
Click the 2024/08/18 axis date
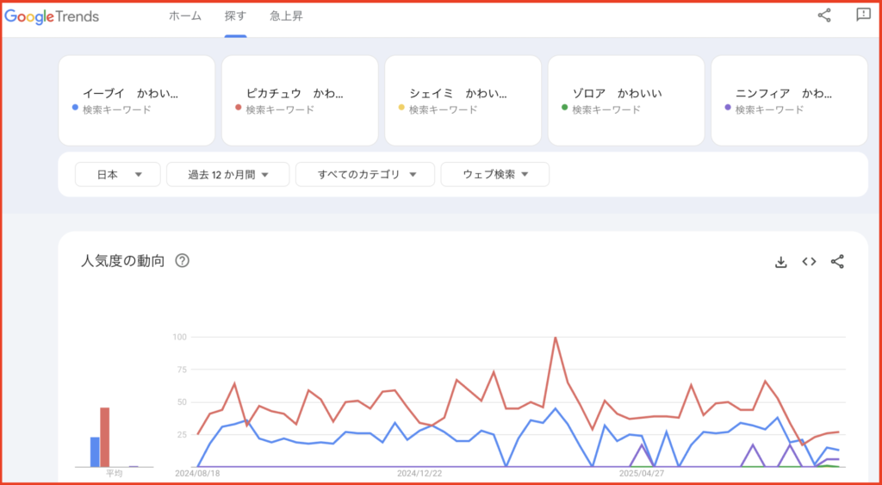pos(196,474)
